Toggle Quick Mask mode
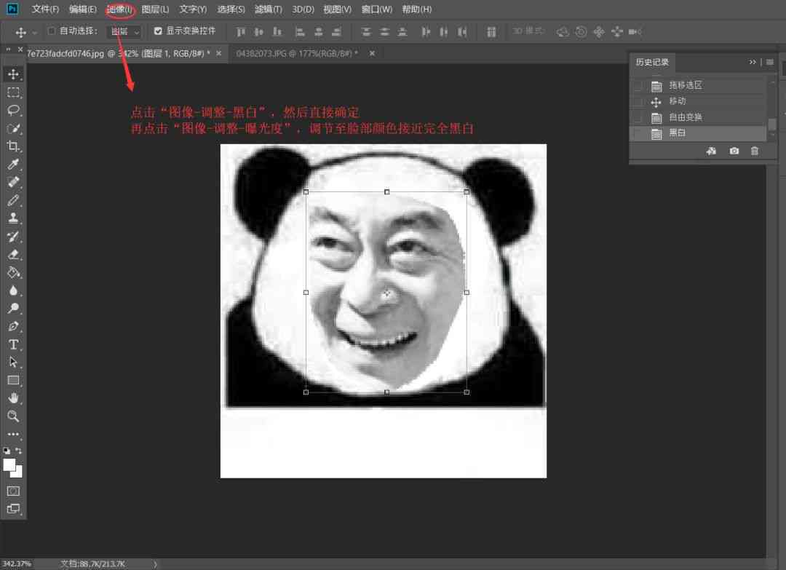The height and width of the screenshot is (570, 786). click(x=14, y=491)
